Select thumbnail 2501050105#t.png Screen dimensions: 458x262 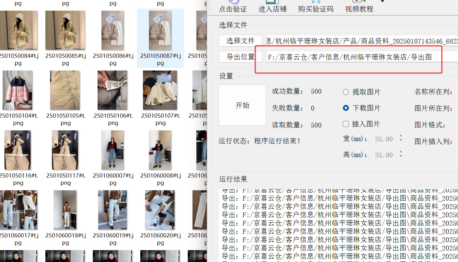(65, 90)
